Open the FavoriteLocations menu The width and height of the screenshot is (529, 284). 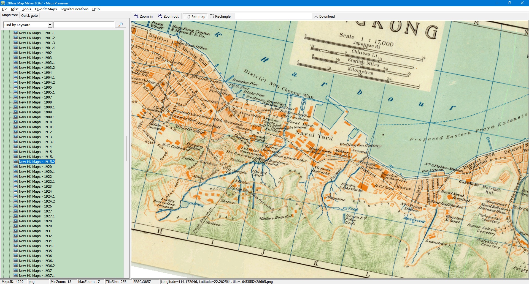pos(74,9)
